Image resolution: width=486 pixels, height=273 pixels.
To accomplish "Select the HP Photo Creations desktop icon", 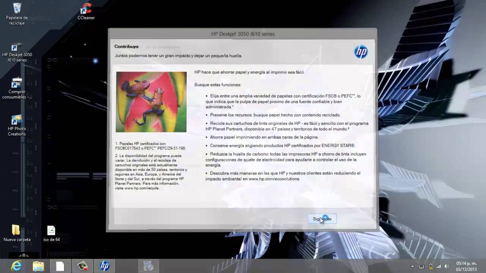I will tap(17, 126).
